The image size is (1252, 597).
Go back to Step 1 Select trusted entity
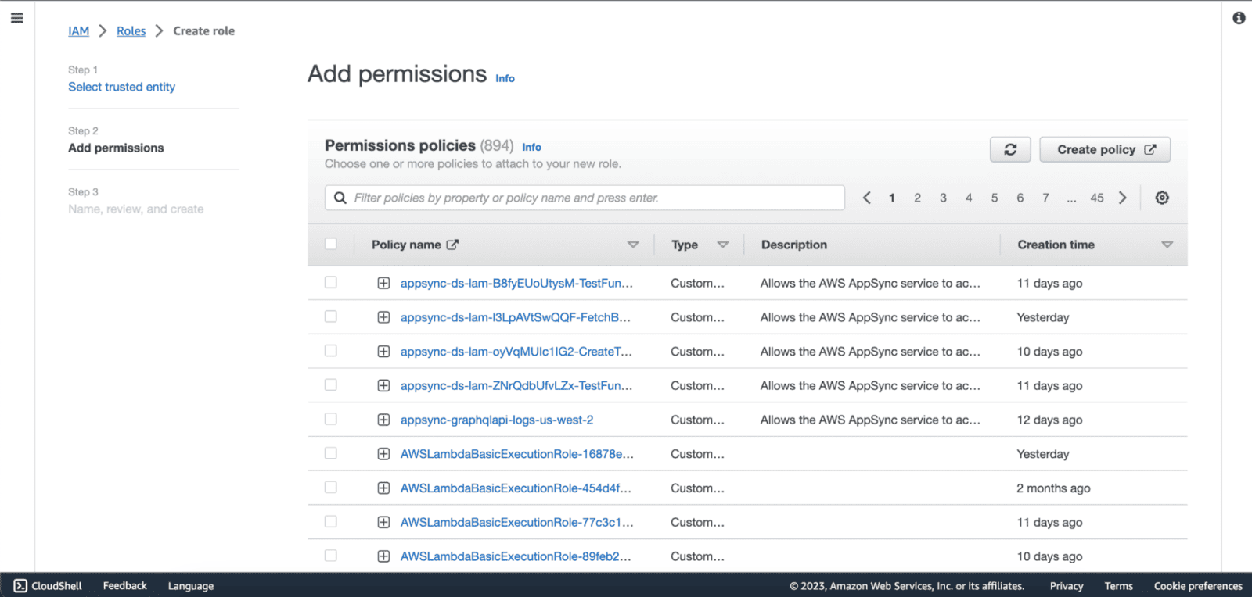pos(121,87)
